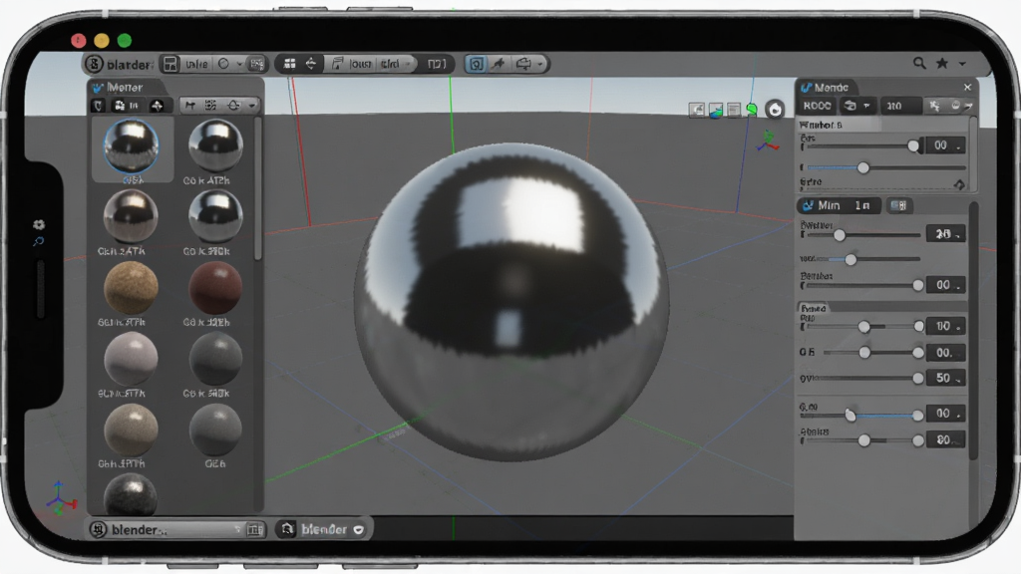Select the move arrows icon in the top bar
Image resolution: width=1021 pixels, height=574 pixels.
(311, 64)
